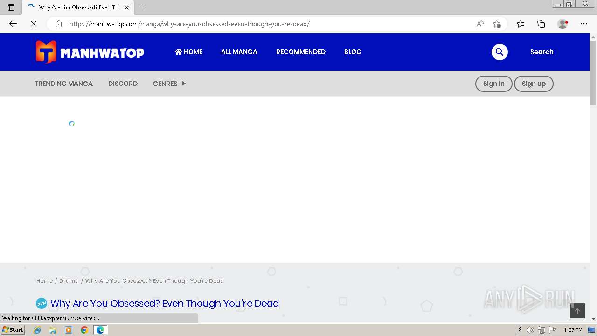Open the browser profile icon
This screenshot has height=336, width=597.
pyautogui.click(x=563, y=24)
